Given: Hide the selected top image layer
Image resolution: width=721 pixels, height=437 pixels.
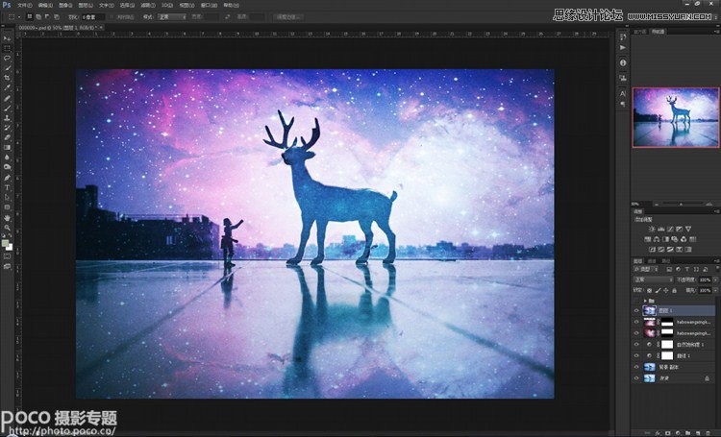Looking at the screenshot, I should [636, 310].
